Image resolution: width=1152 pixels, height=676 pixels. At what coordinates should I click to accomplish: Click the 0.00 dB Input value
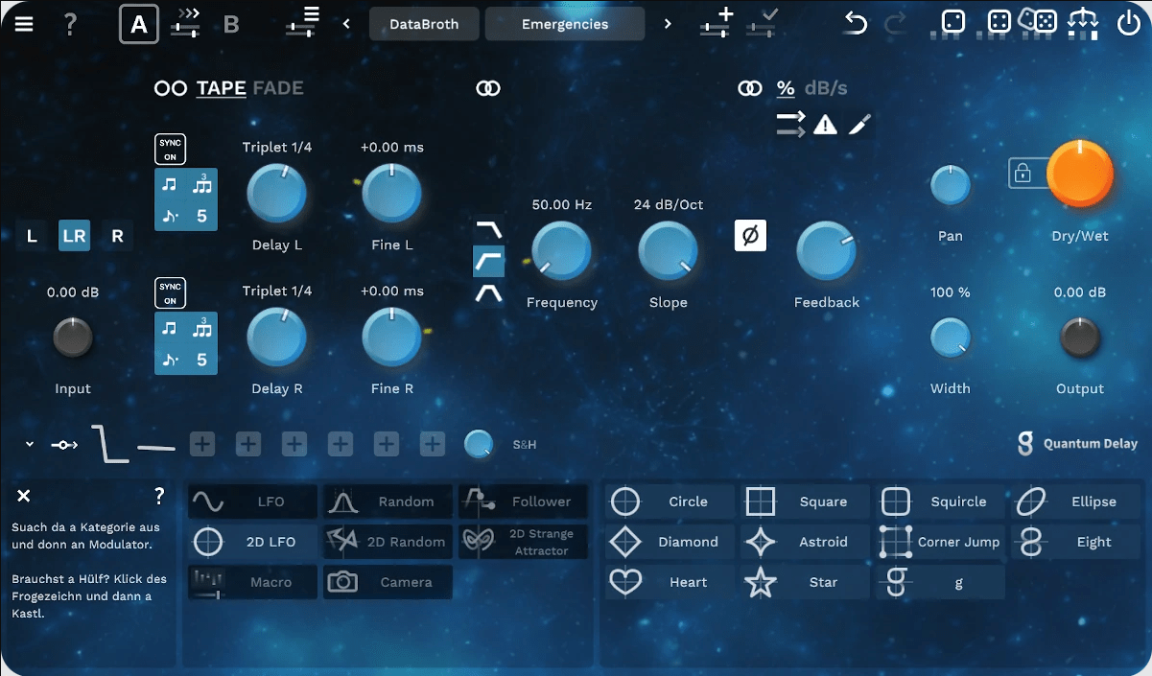(73, 292)
